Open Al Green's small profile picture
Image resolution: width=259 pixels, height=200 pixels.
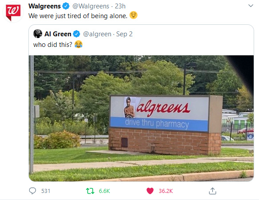coord(38,34)
